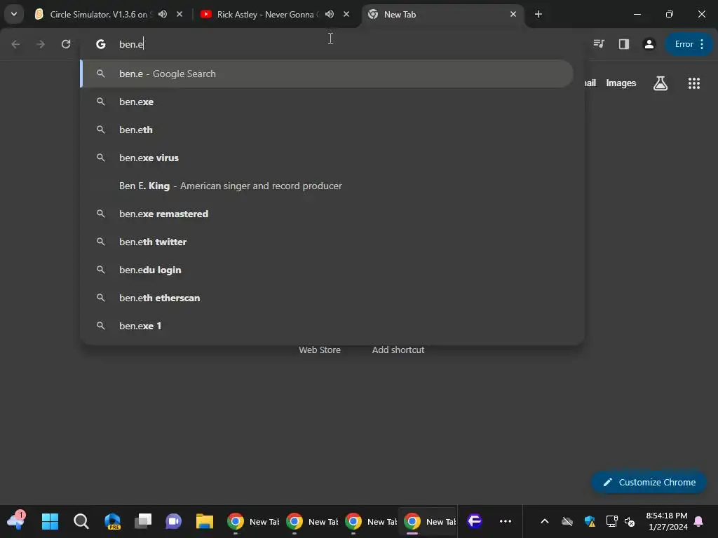
Task: Open the Images link
Action: pyautogui.click(x=621, y=83)
